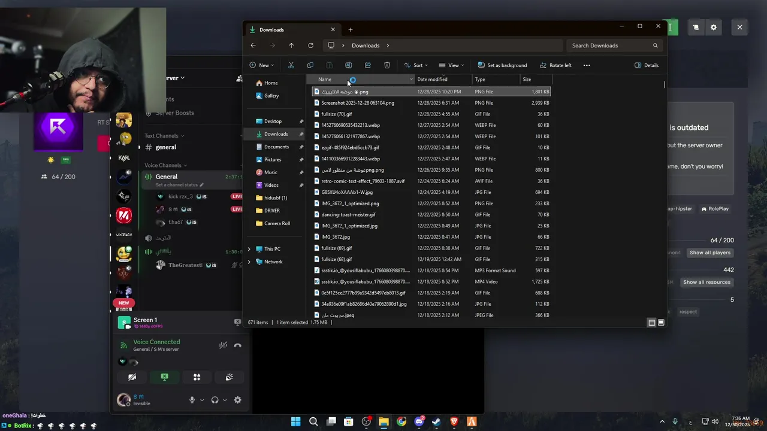Sort files by Size column header
Screen dimensions: 767x431
pos(536,80)
